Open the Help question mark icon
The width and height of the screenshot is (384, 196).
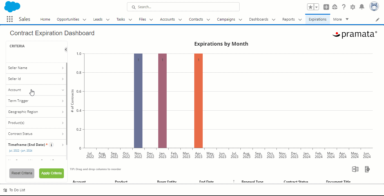344,7
